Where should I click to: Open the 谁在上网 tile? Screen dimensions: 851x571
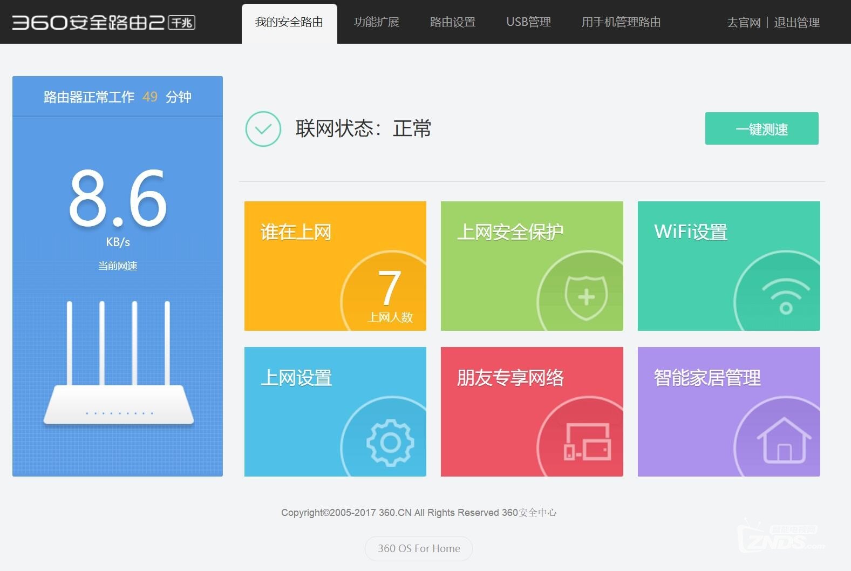[335, 266]
